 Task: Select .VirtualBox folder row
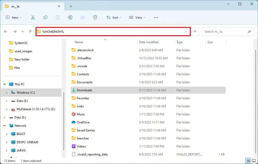pos(148,58)
